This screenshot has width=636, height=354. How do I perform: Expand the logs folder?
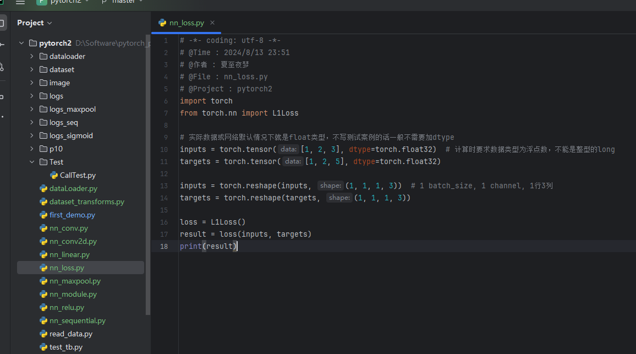(32, 96)
